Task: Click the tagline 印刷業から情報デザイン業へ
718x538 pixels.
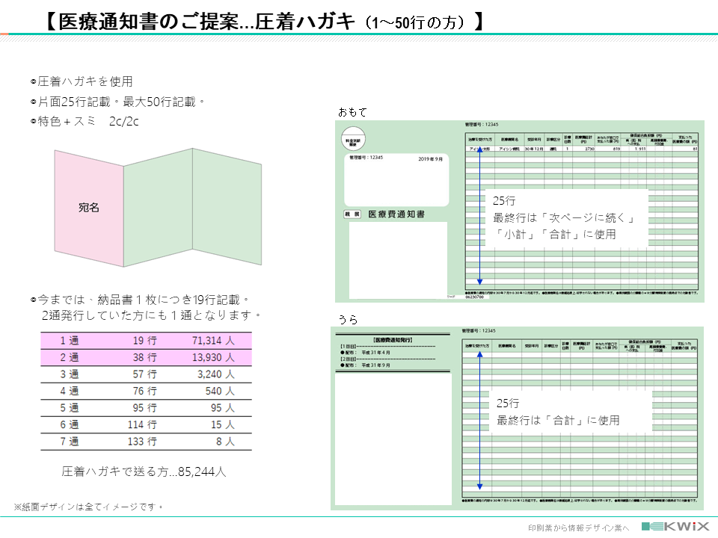Action: point(579,528)
